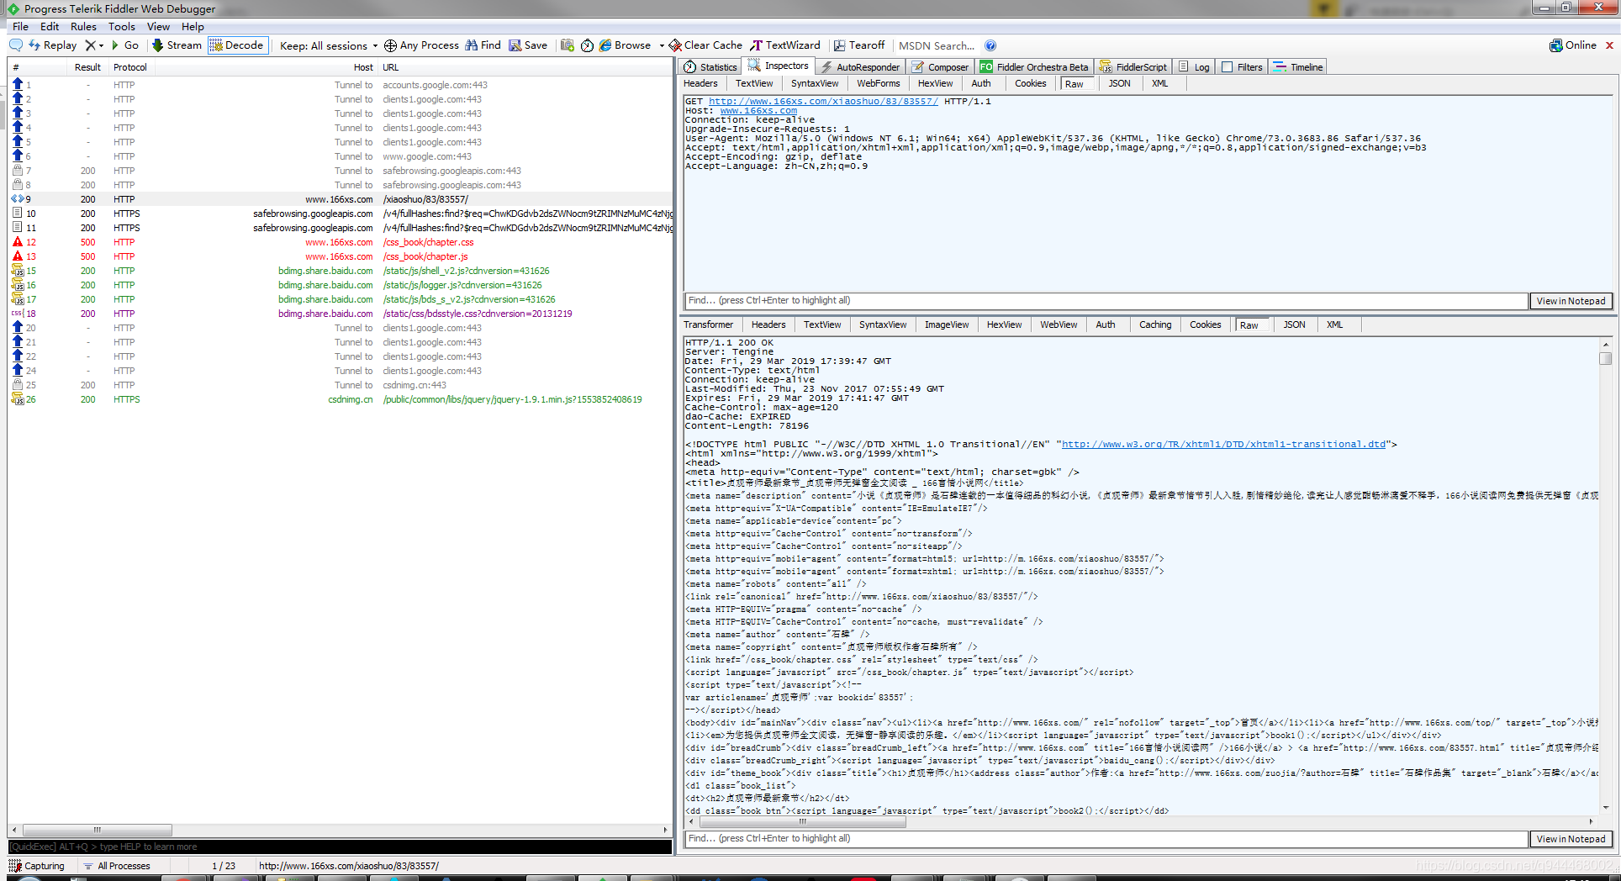Click the green Fiddler Orchestra FO icon
The width and height of the screenshot is (1621, 881).
coord(986,67)
